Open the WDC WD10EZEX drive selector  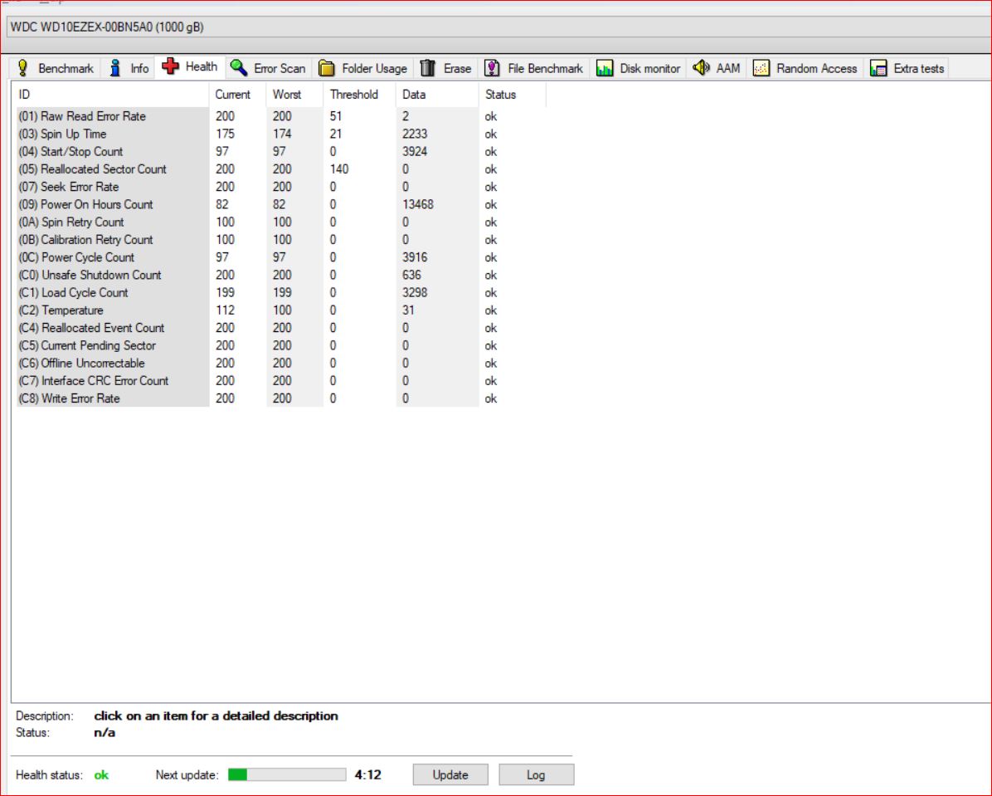(496, 27)
